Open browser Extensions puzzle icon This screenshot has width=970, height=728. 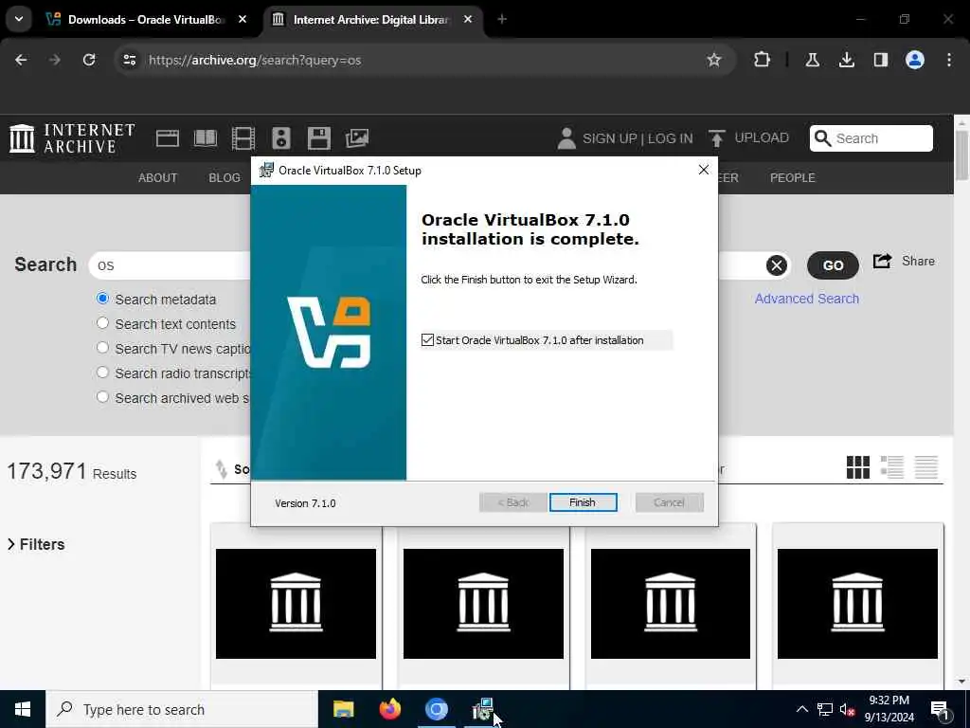(763, 60)
